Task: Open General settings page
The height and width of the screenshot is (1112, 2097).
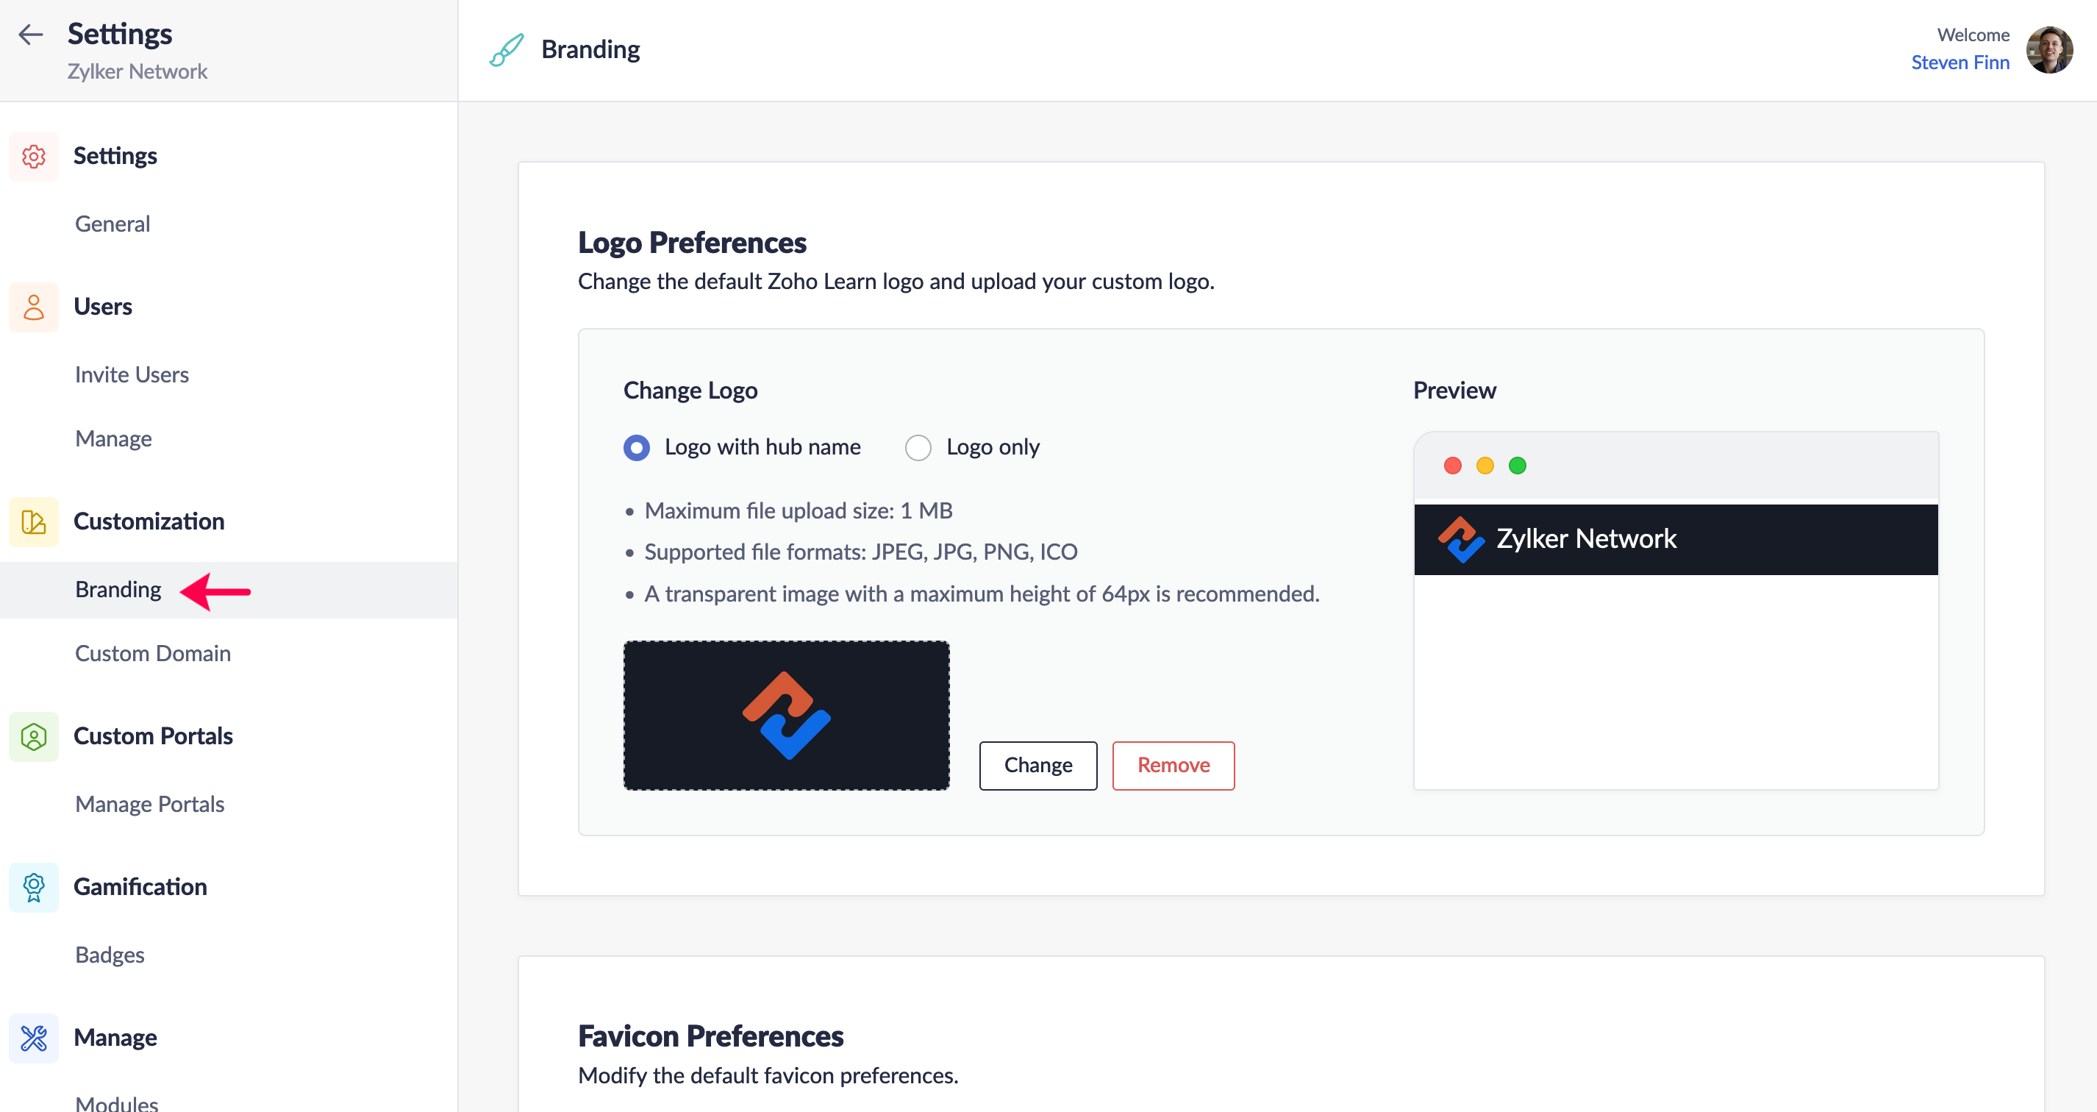Action: (112, 224)
